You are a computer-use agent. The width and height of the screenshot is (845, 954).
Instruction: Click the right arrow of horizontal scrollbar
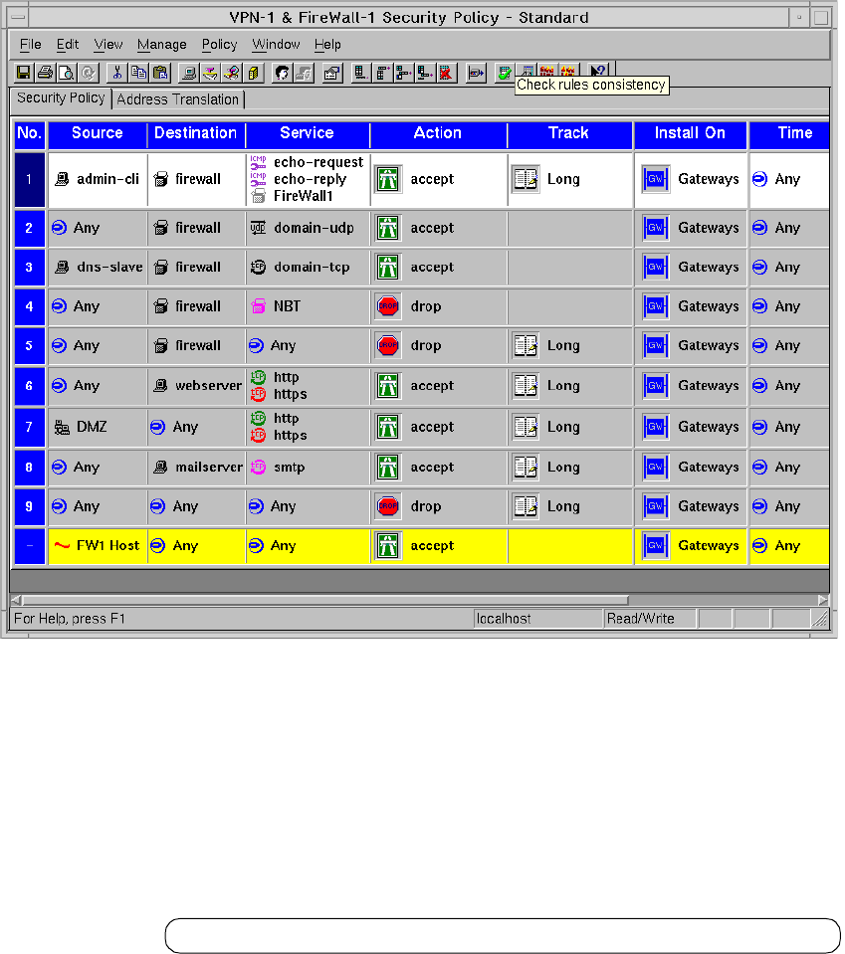823,600
